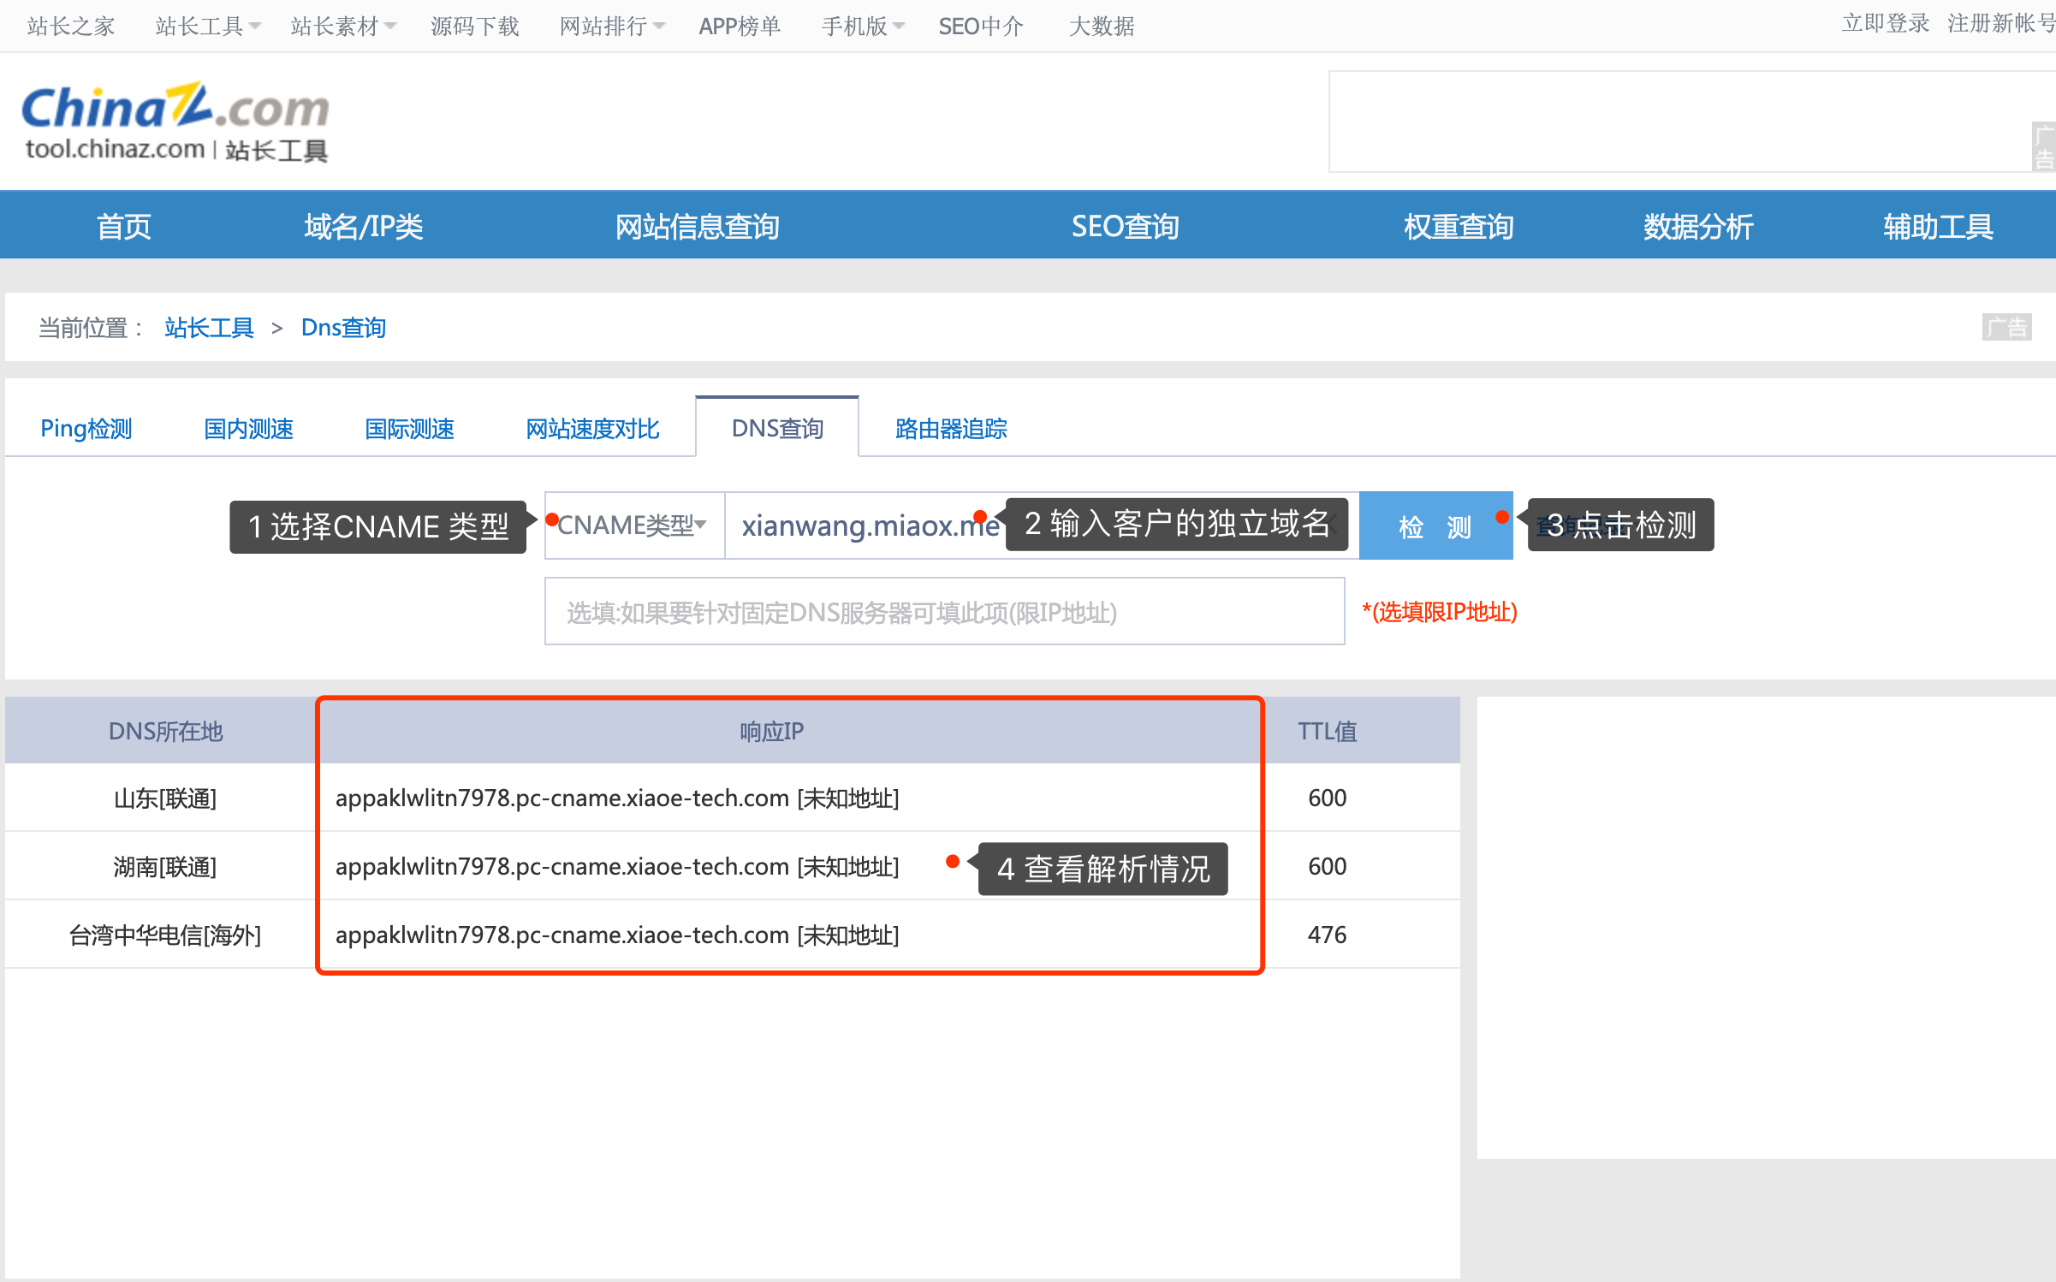This screenshot has height=1282, width=2056.
Task: Open 数据分析 navigation menu
Action: point(1699,227)
